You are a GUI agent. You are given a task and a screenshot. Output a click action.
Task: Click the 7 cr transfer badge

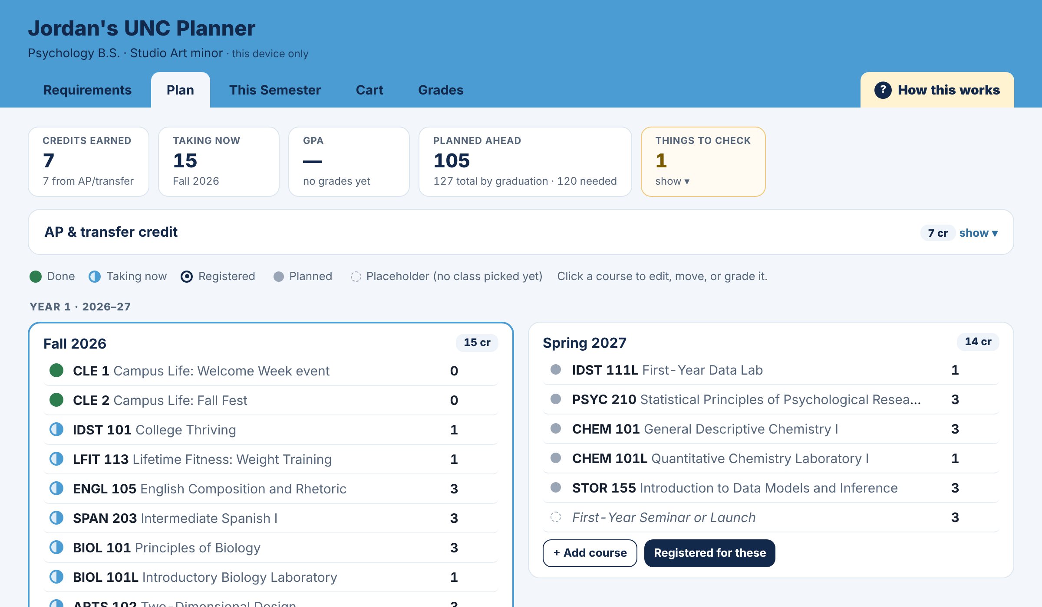tap(938, 233)
